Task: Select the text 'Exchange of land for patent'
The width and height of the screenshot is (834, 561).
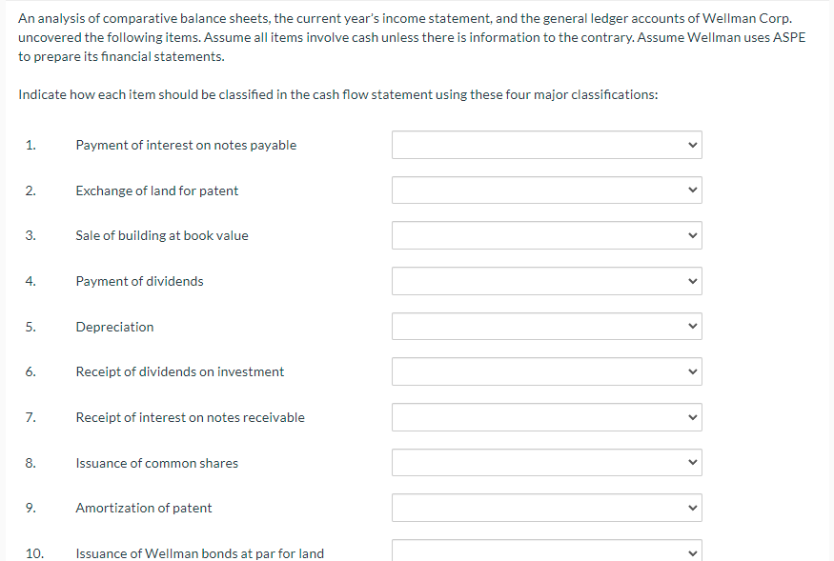Action: click(157, 190)
